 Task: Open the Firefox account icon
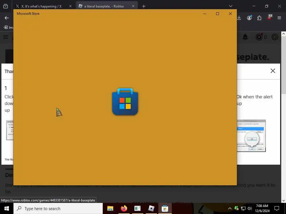249,18
